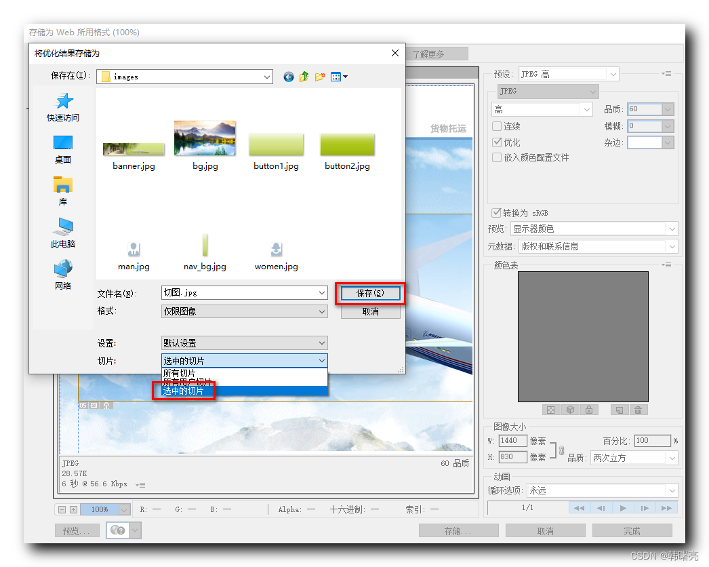Shift selected colors to web palette
The height and width of the screenshot is (567, 709).
570,410
